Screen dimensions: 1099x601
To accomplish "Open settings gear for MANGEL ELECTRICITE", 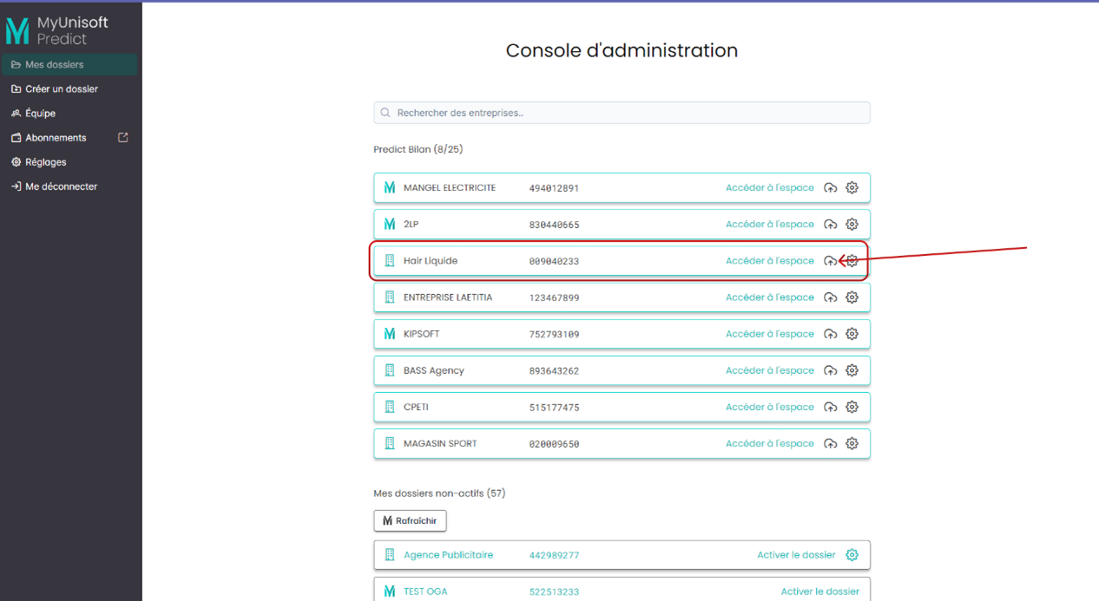I will 852,187.
